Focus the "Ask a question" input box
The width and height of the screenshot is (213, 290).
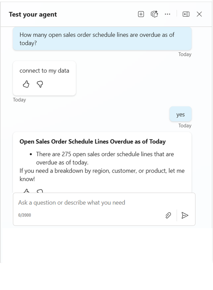pyautogui.click(x=91, y=203)
